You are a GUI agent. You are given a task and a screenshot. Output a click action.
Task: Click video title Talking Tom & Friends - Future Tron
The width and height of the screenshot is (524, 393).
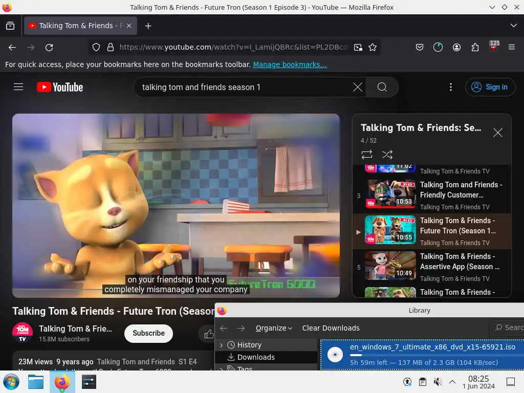click(x=114, y=311)
